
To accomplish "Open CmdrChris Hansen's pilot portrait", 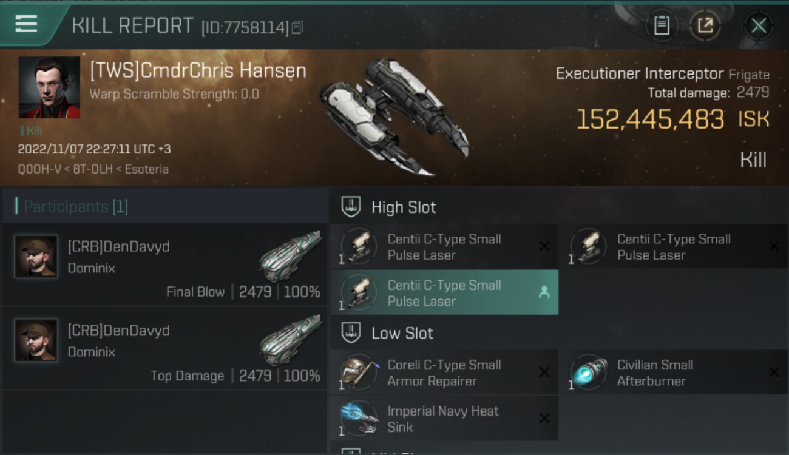I will (49, 87).
